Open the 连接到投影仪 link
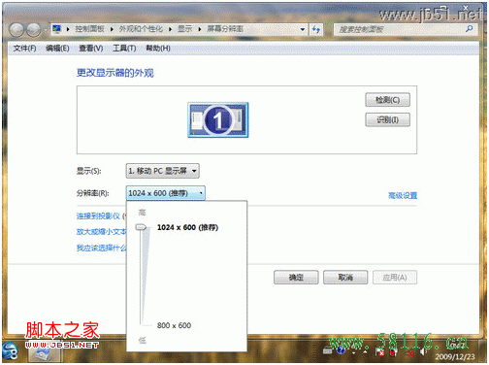This screenshot has width=489, height=365. coord(98,216)
